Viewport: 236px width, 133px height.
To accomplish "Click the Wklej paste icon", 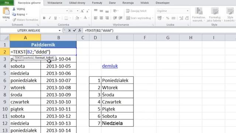I will [6, 11].
